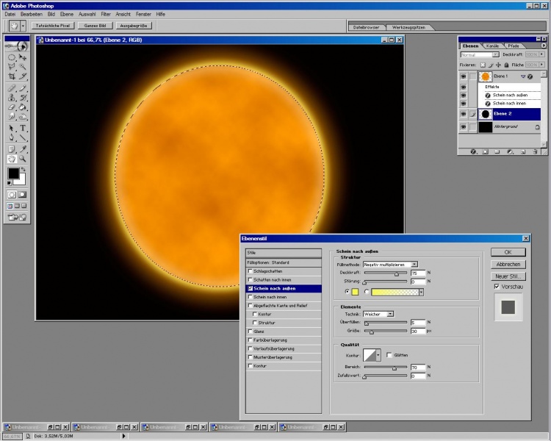Viewport: 551px width, 441px height.
Task: Pick the Zoom magnifier tool
Action: (24, 158)
